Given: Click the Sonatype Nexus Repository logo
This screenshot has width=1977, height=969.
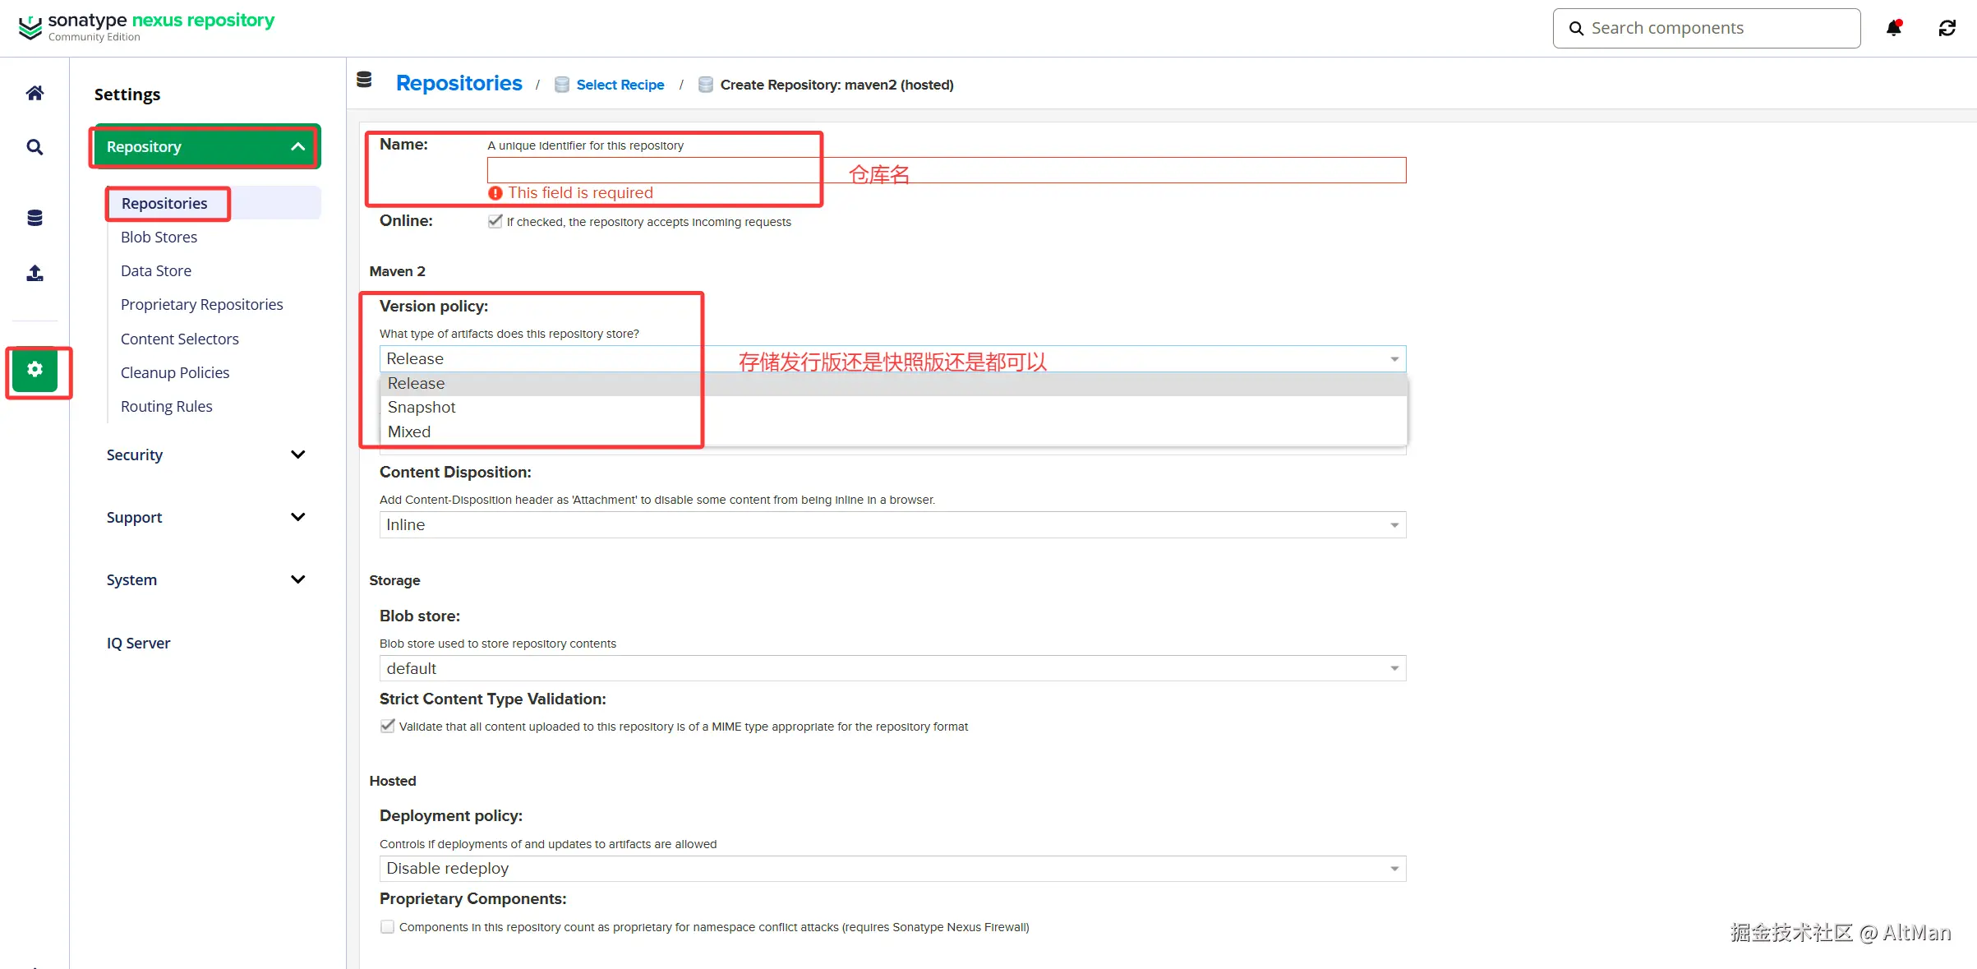Looking at the screenshot, I should [x=146, y=26].
